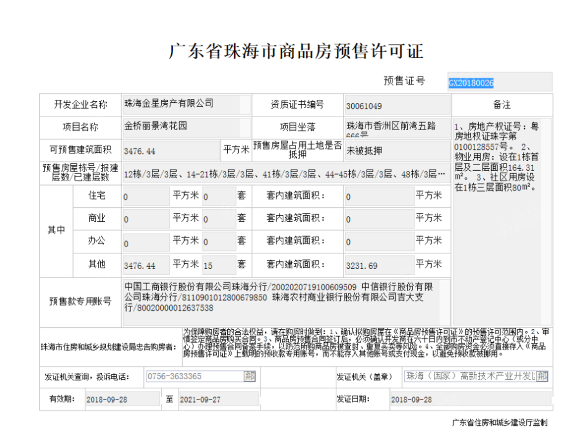Focus the 项目名称 field with 金桥丽景湾花园
Viewport: 579px width, 434px height.
point(186,127)
